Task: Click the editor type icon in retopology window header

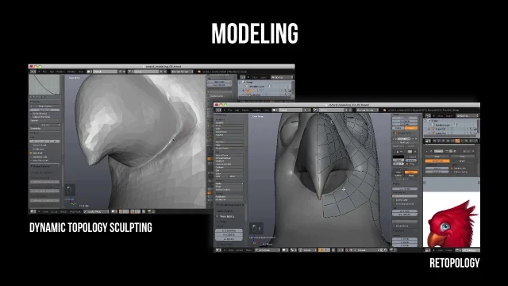Action: point(219,110)
